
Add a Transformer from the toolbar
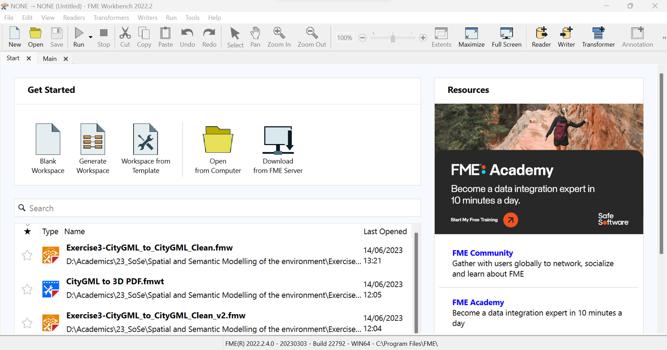tap(598, 37)
